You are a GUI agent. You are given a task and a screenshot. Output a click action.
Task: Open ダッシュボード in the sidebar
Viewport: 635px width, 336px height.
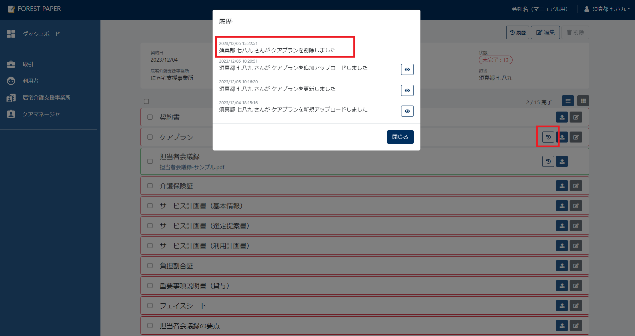click(41, 34)
